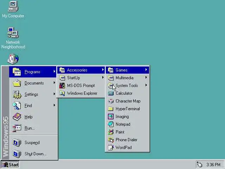
Task: Open the Documents menu entry
Action: pyautogui.click(x=33, y=83)
